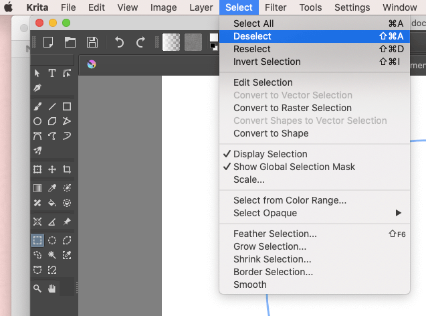Choose Grow Selection entry

pos(314,246)
